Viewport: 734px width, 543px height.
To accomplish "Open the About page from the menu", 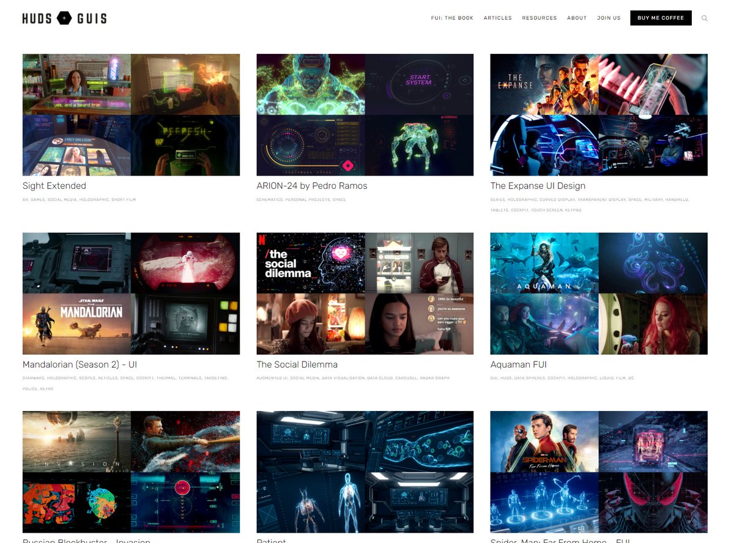I will tap(577, 18).
